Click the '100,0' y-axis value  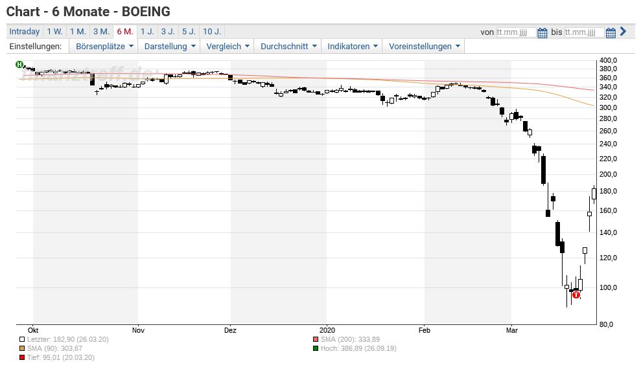click(609, 287)
